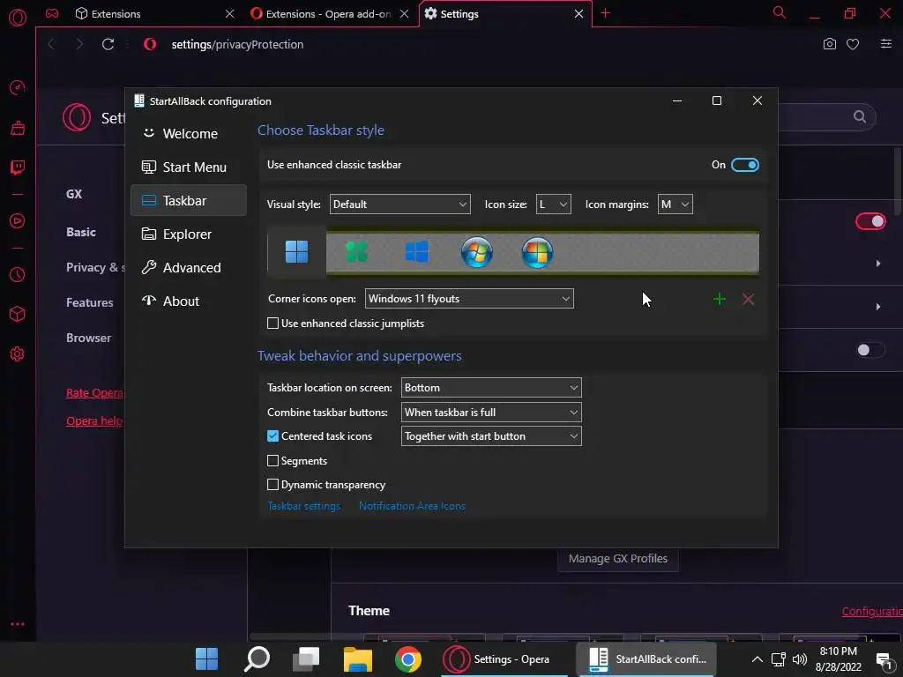Toggle the pink enabled switch in Opera settings

click(x=870, y=221)
